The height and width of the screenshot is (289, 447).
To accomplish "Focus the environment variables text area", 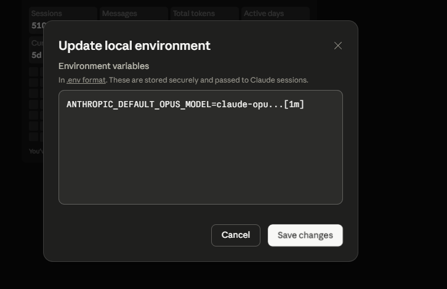I will click(200, 147).
